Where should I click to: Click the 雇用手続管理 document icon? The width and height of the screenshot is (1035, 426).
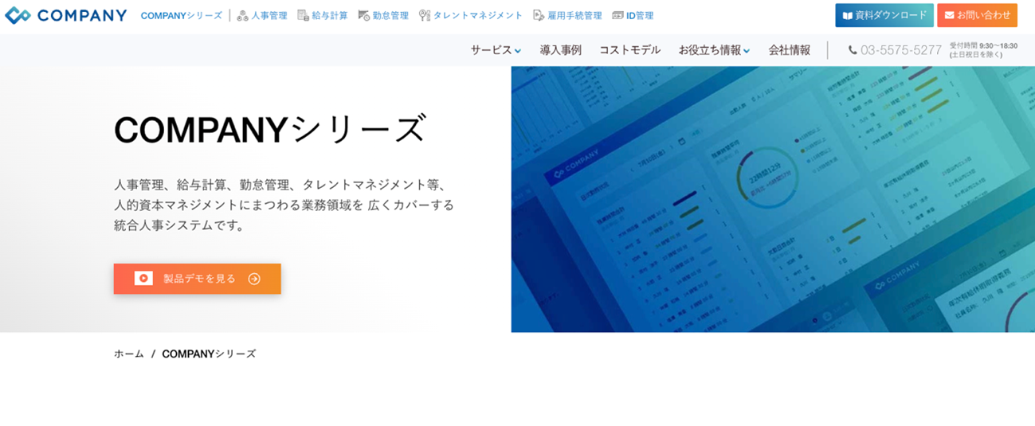[539, 15]
